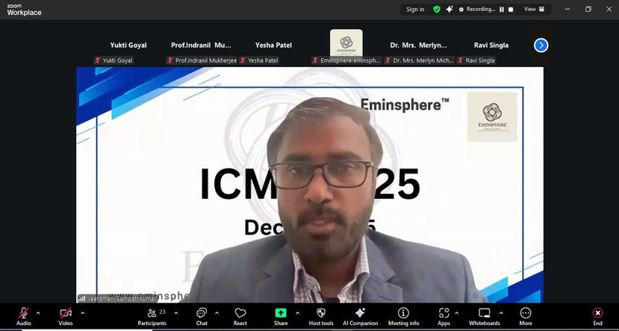Click muted mic icon beside Prof.Indranil Mukherjee label
619x331 pixels.
coord(170,60)
